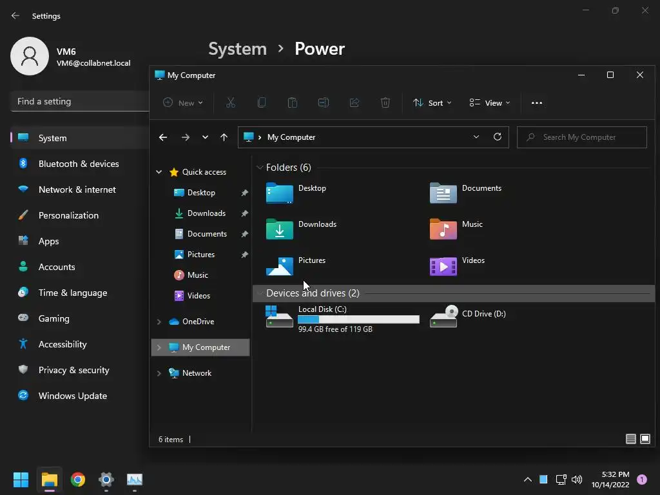660x495 pixels.
Task: Collapse the Folders (6) group
Action: point(260,168)
